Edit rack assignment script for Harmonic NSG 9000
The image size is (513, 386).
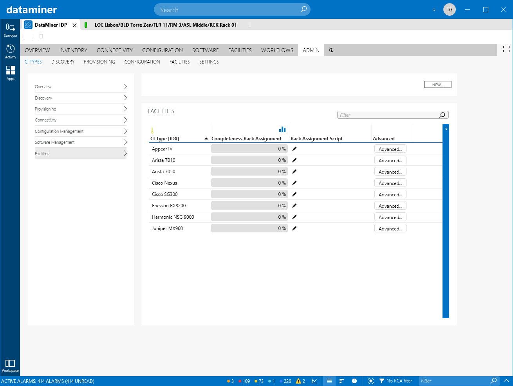coord(294,217)
